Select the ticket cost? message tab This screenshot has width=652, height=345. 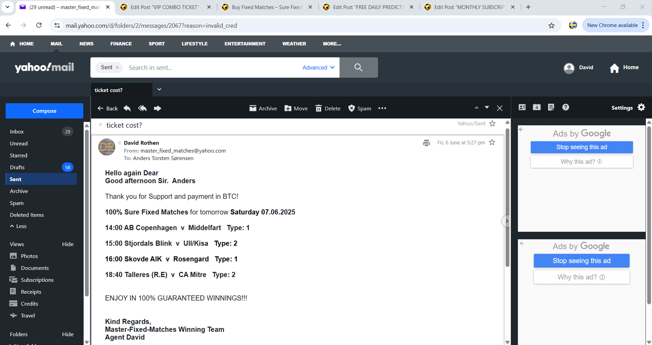[x=121, y=90]
